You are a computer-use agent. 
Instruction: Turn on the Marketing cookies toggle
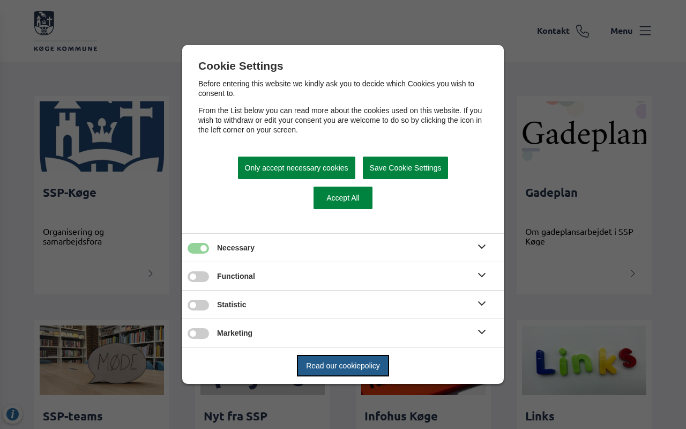198,334
